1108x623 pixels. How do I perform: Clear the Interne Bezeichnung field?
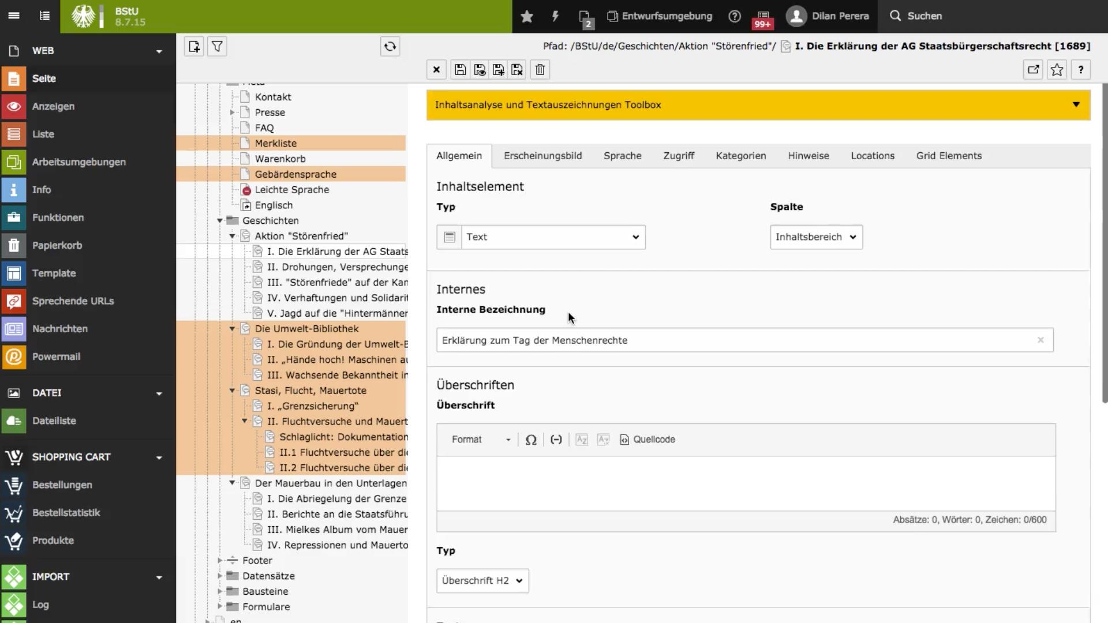tap(1040, 340)
